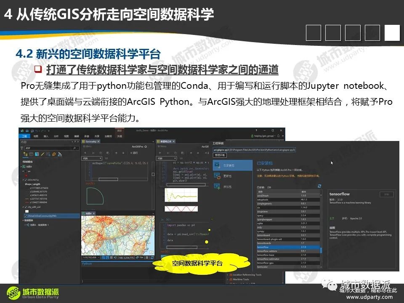Select the tensorflow-gpu row in package list
Viewport: 404px width, 303px height.
point(289,263)
